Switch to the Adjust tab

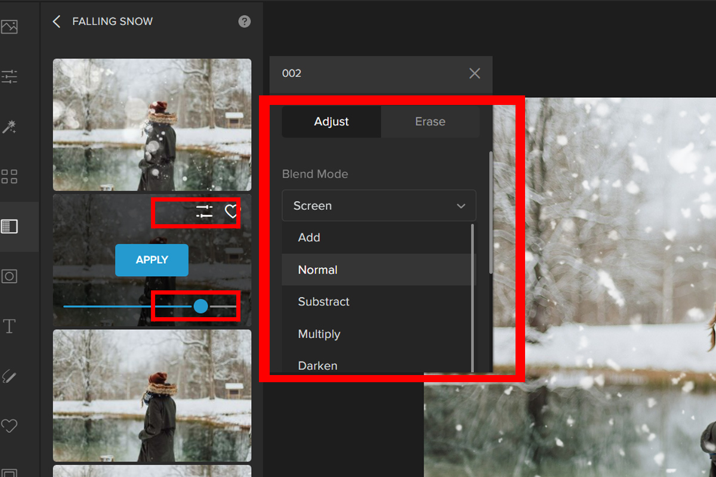pyautogui.click(x=332, y=122)
